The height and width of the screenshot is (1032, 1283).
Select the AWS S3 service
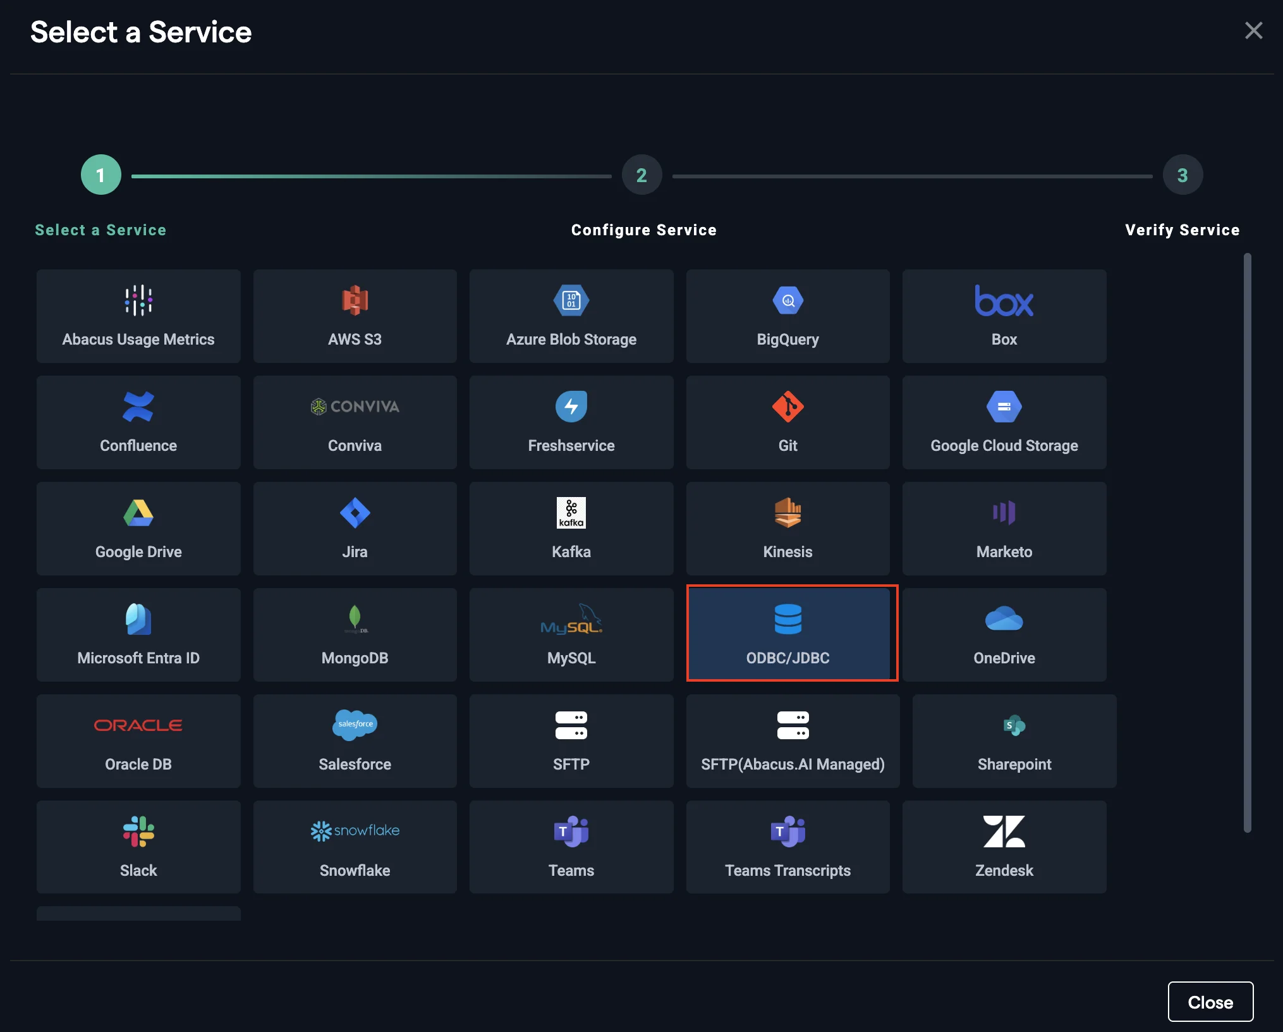coord(355,316)
